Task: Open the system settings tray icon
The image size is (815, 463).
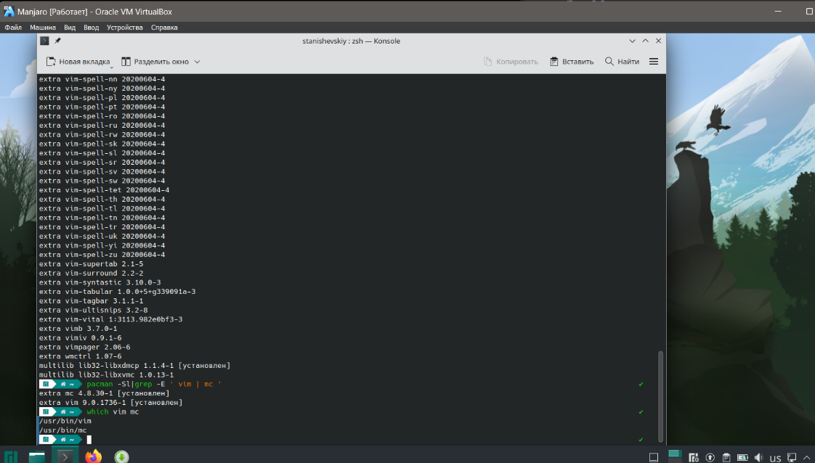Action: tap(694, 457)
